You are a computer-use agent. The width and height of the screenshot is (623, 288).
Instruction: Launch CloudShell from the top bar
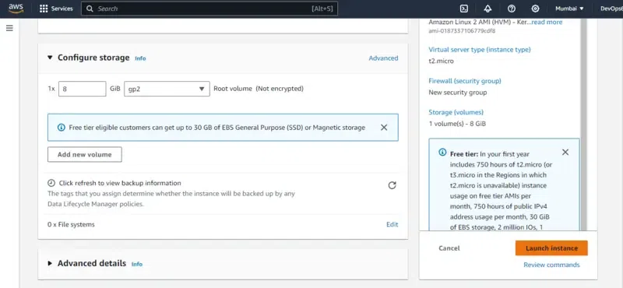pos(463,9)
